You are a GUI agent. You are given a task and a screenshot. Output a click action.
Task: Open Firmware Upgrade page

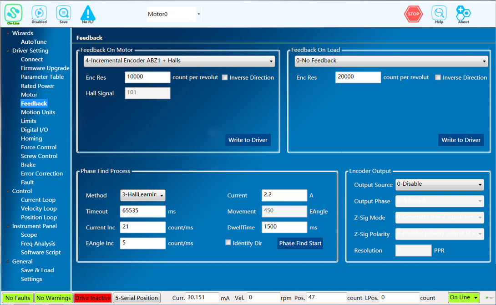45,68
